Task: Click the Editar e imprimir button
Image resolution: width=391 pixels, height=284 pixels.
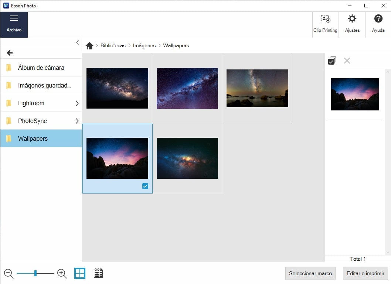Action: (365, 274)
